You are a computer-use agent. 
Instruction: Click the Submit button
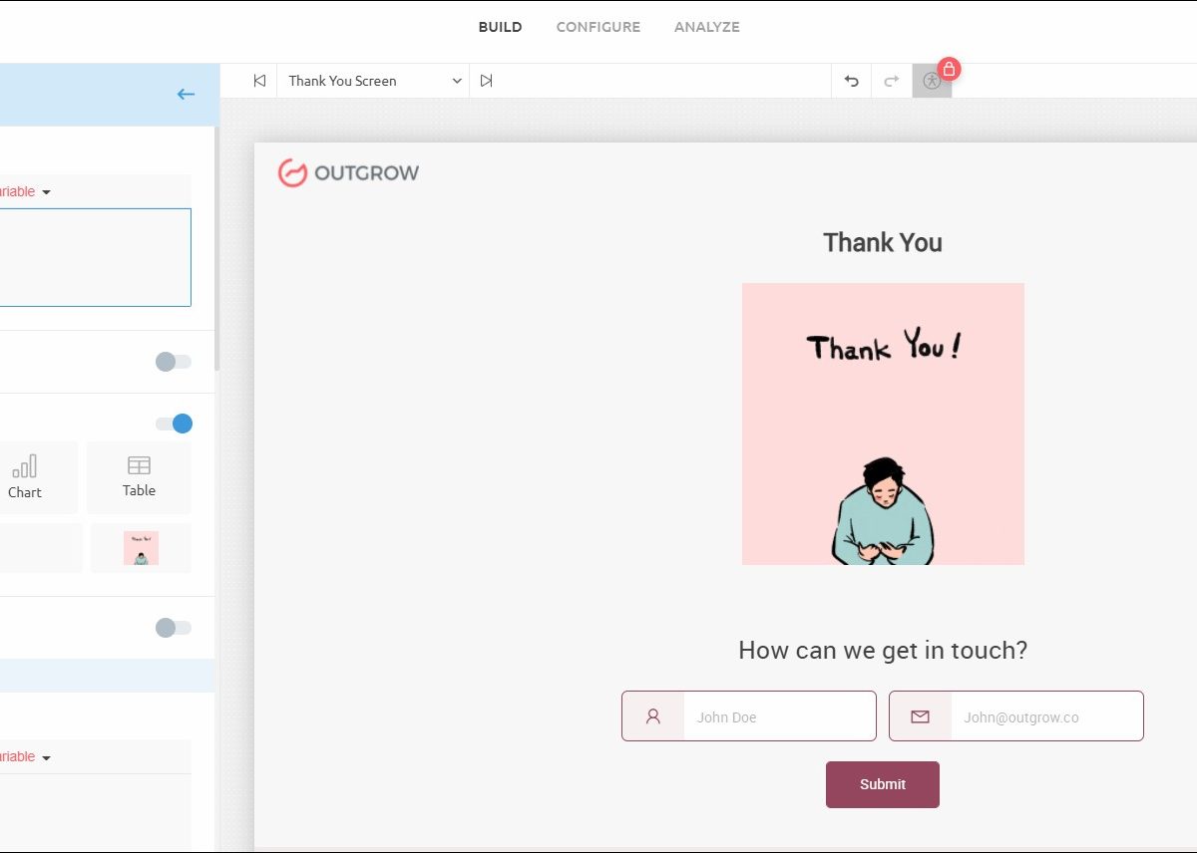click(x=882, y=784)
